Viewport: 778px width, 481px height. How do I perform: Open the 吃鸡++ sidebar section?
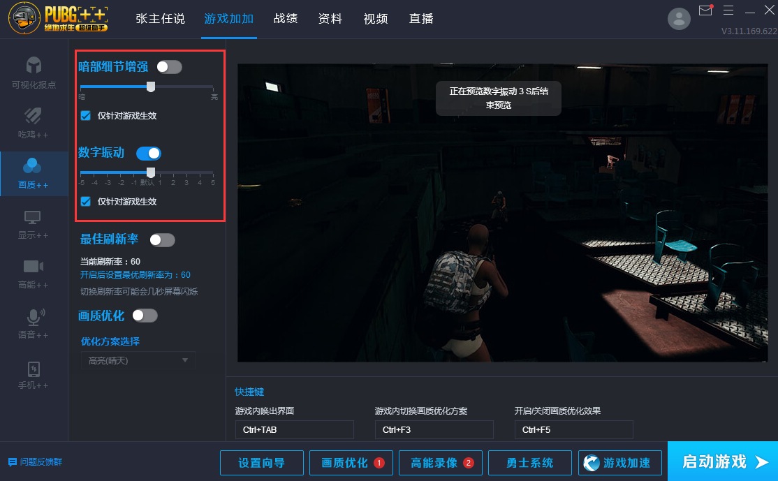(34, 124)
